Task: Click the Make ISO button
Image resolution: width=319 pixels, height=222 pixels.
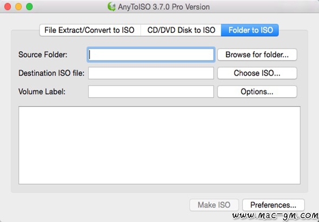Action: (x=214, y=205)
